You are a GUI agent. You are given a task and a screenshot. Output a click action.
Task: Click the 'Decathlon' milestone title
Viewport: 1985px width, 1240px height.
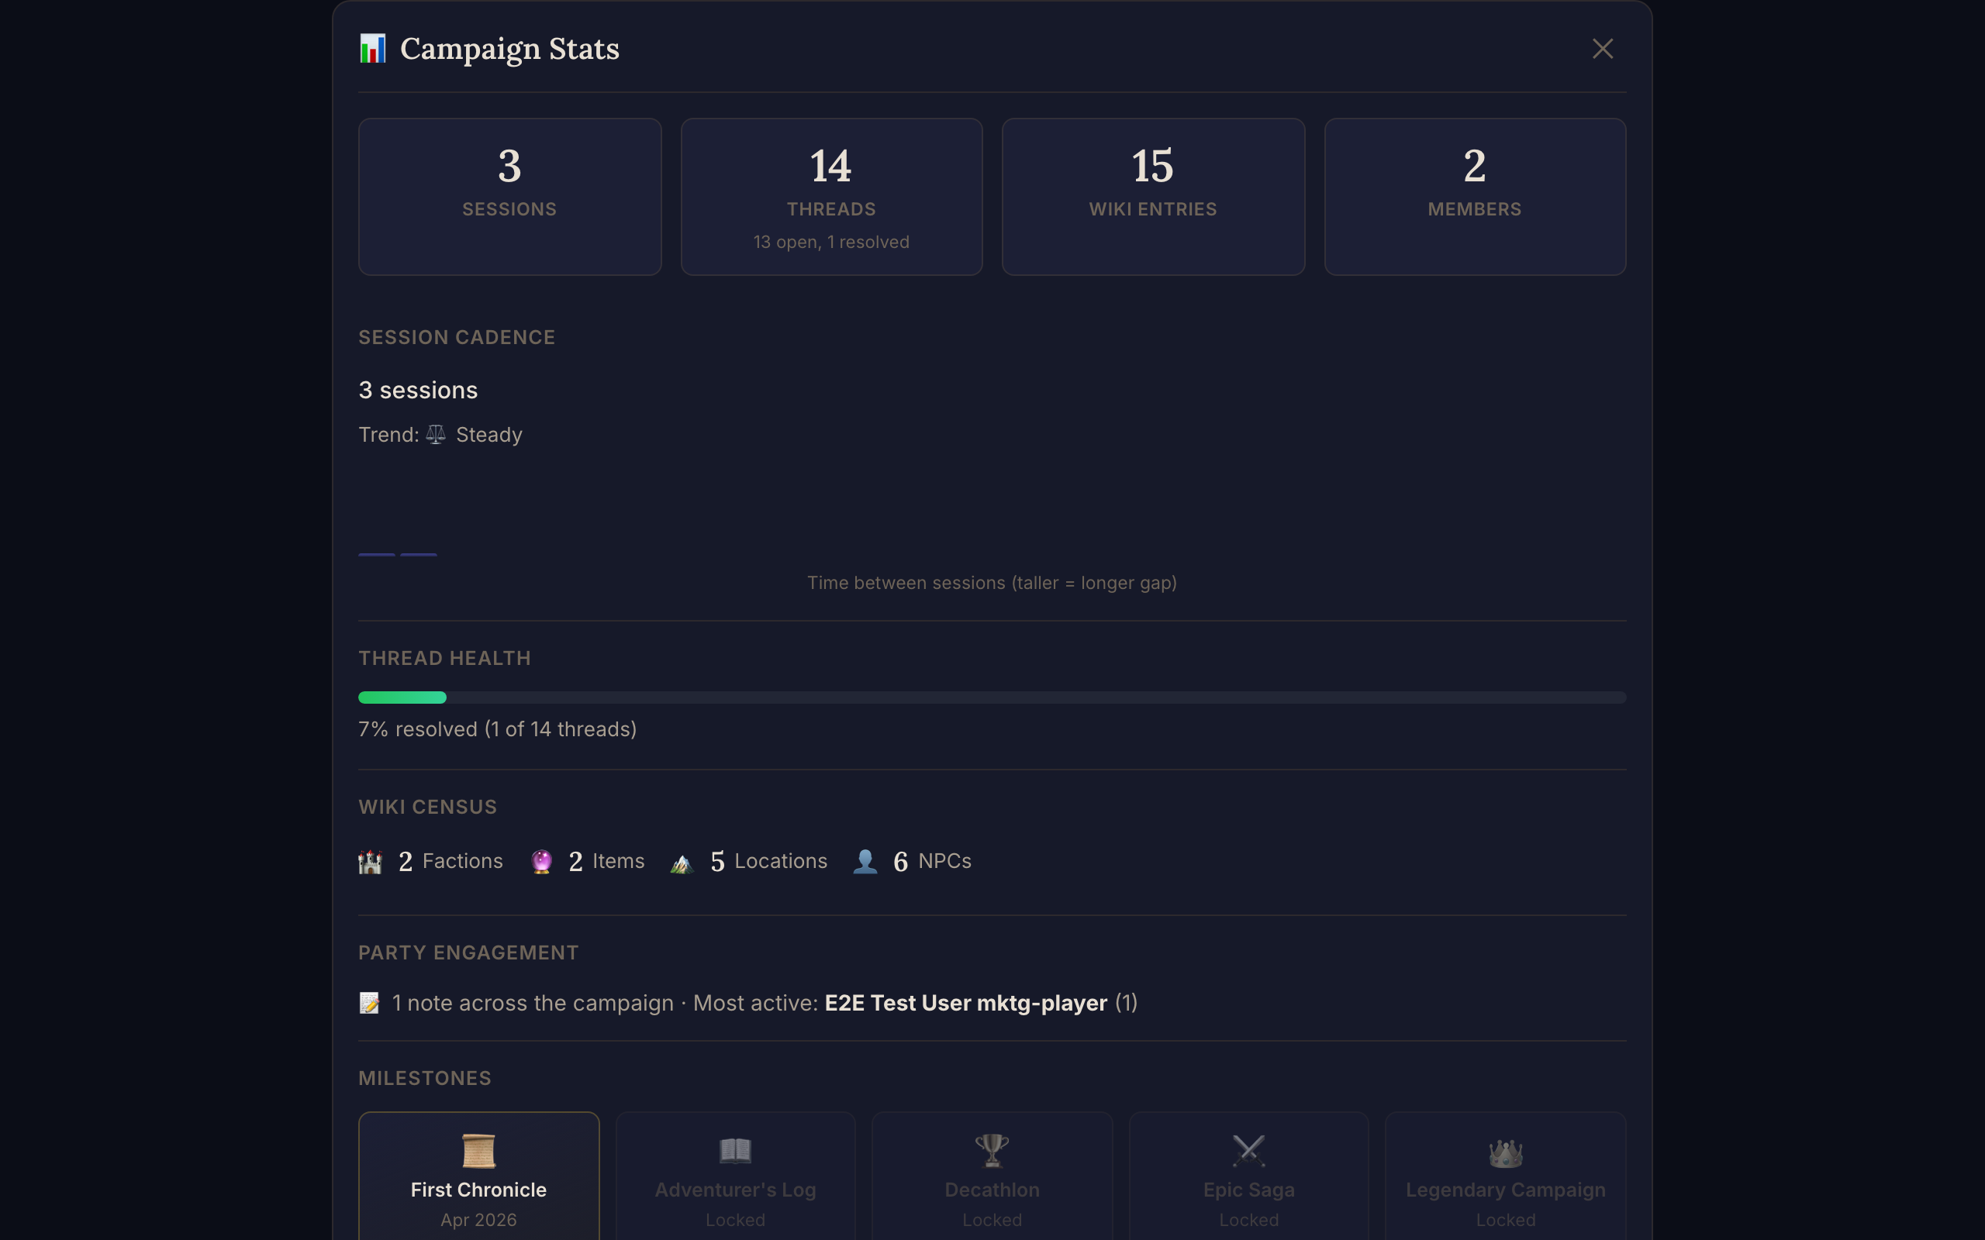coord(992,1190)
